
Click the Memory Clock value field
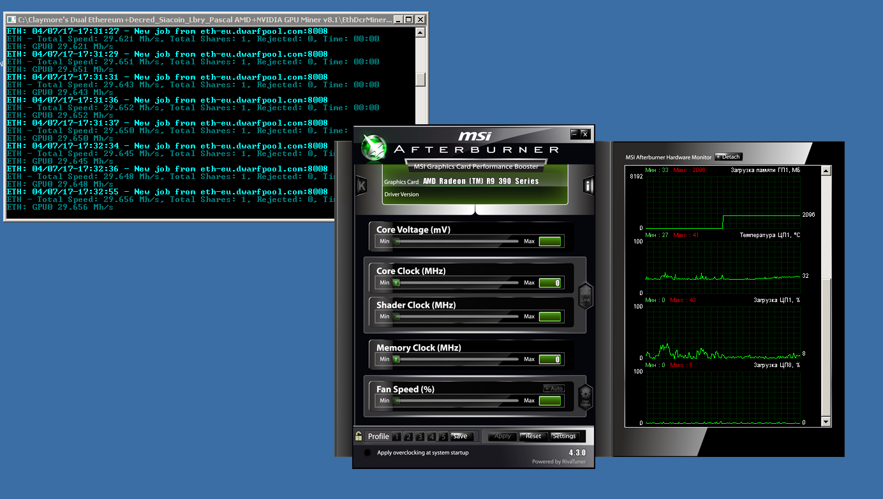coord(550,359)
